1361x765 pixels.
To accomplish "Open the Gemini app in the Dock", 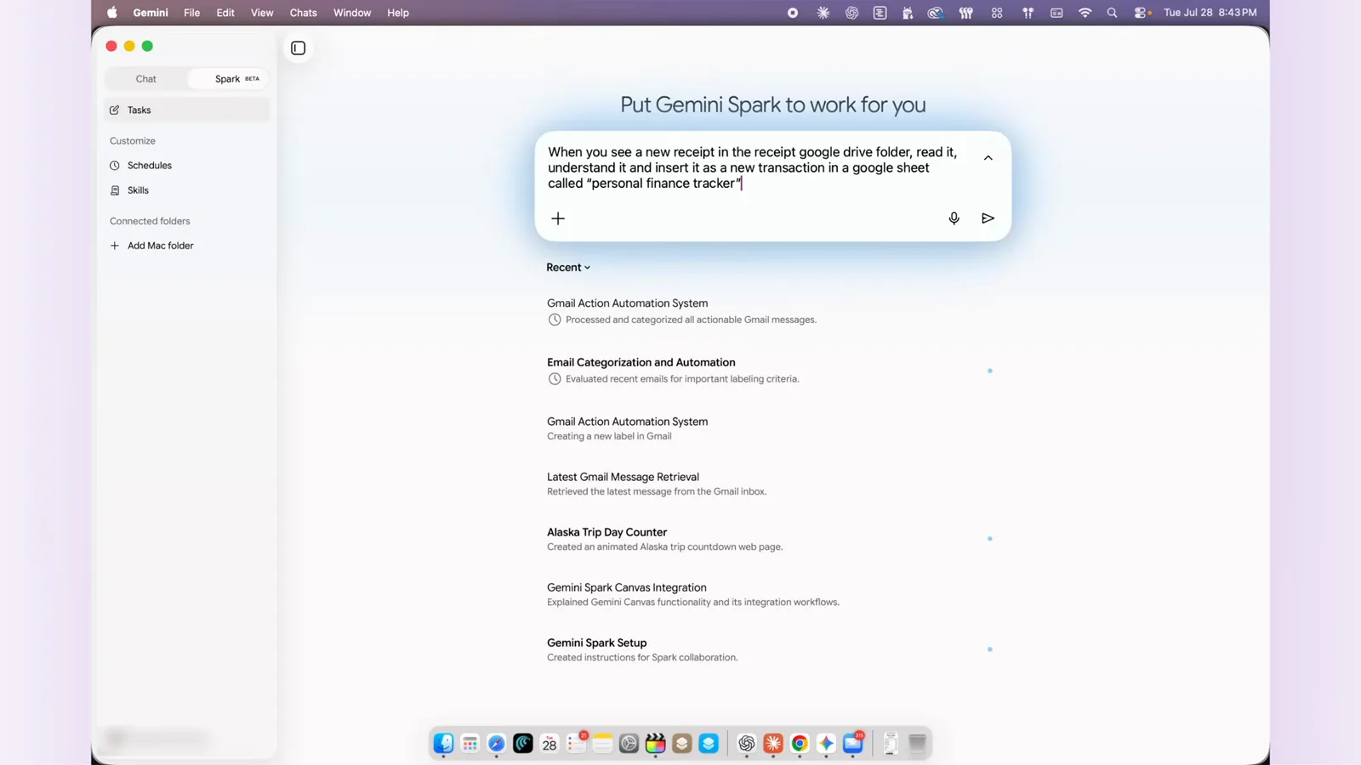I will point(826,744).
